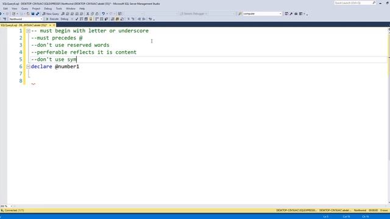Screen dimensions: 390x219
Task: Open the 'computer' find combo box
Action: click(262, 13)
